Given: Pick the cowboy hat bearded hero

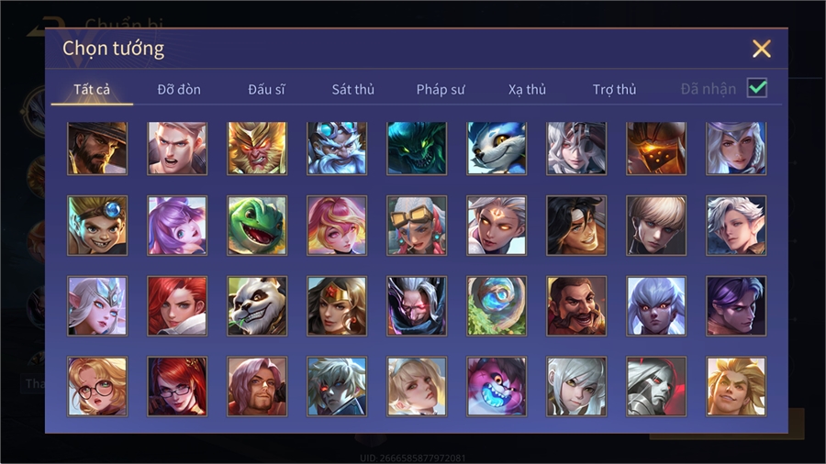Looking at the screenshot, I should 97,149.
